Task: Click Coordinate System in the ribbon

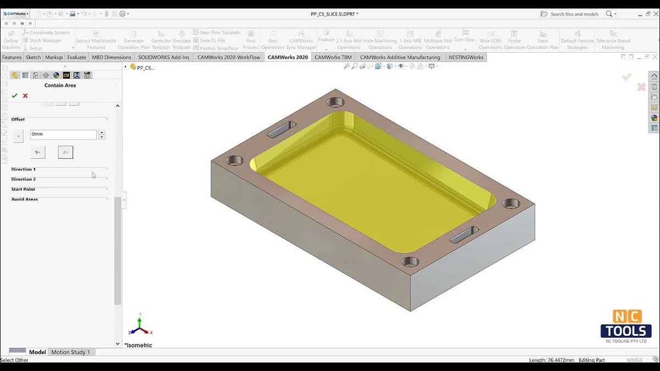Action: click(46, 33)
